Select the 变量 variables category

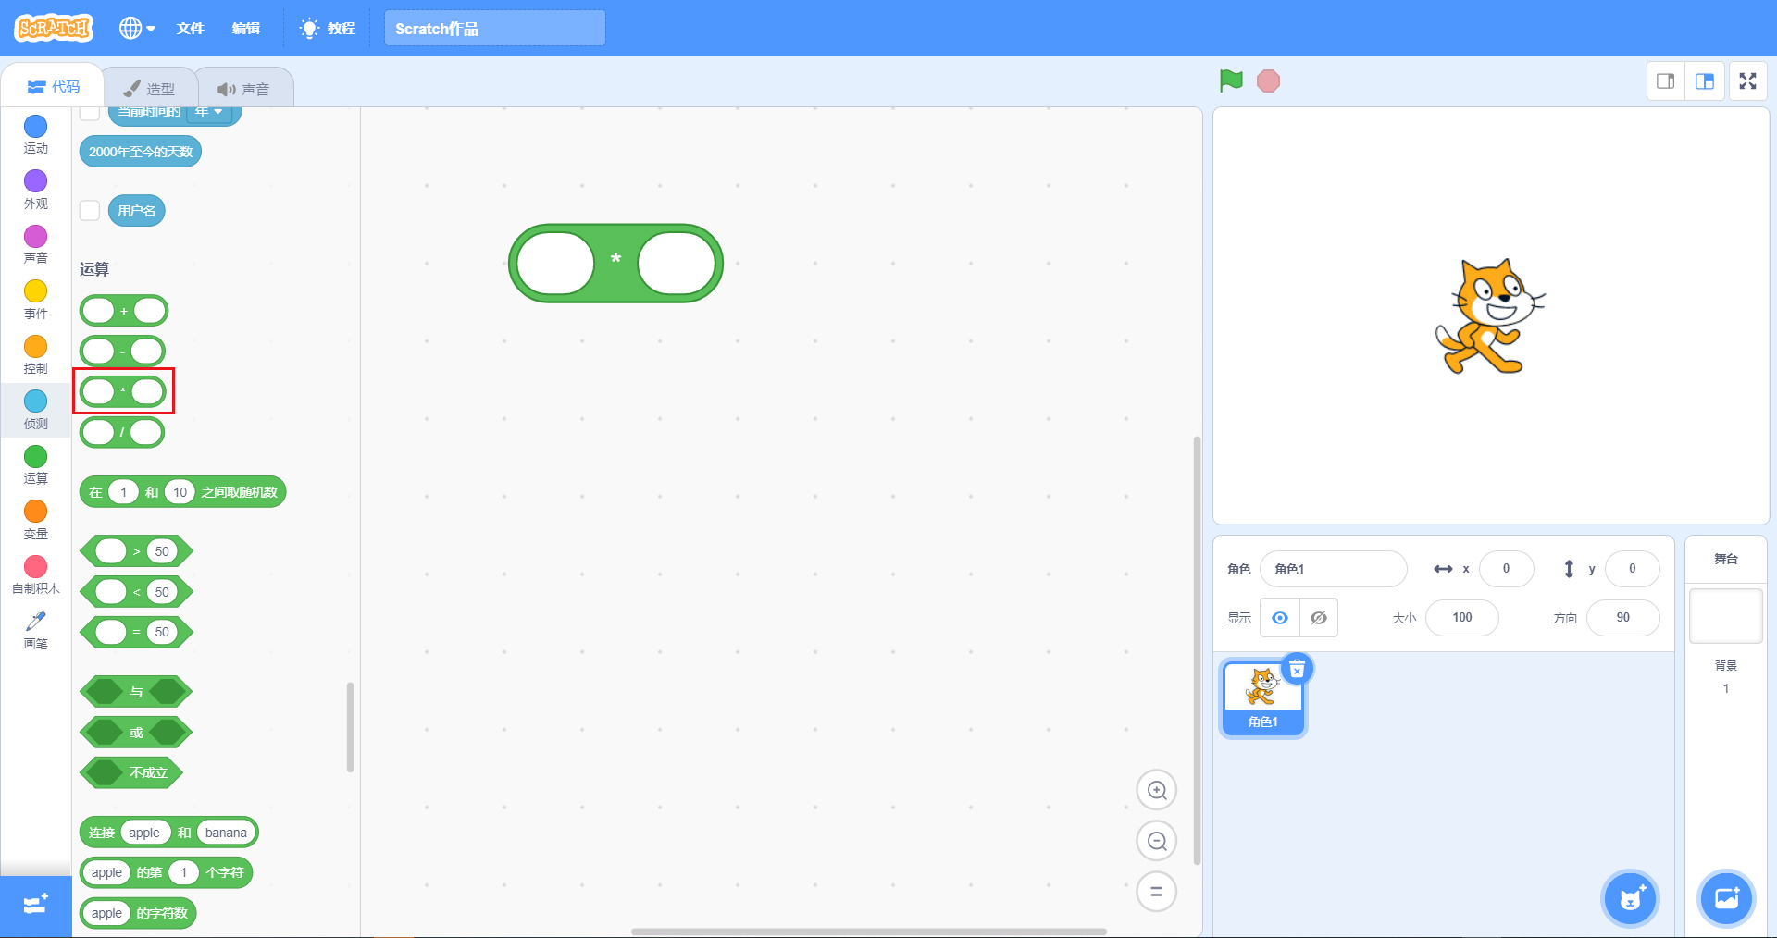36,521
